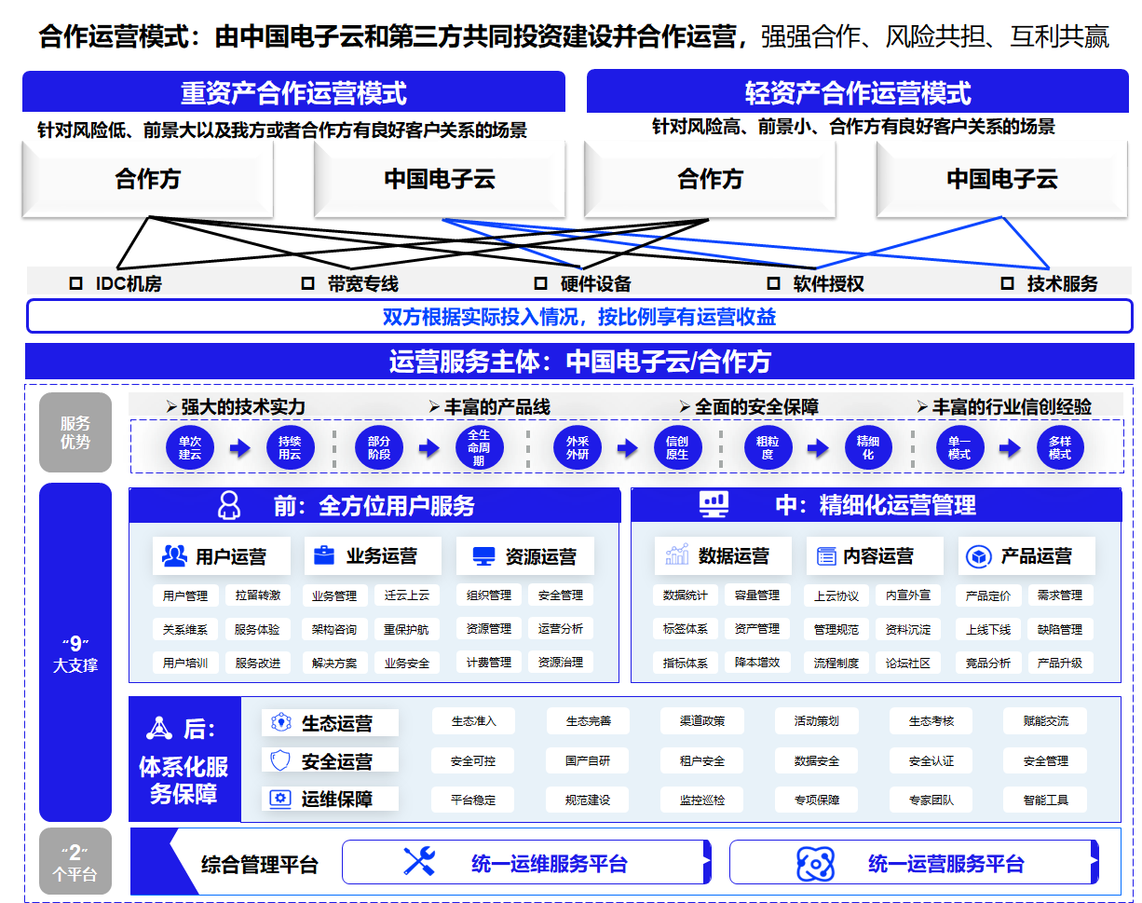Viewport: 1142px width, 903px height.
Task: Click the 中国电子云 box under 轻资产 mode
Action: (1002, 179)
